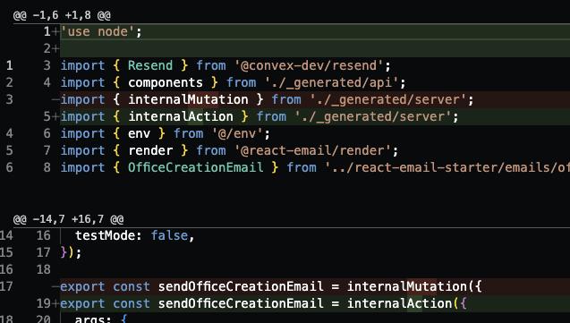
Task: Click the word render in the import braces
Action: 150,151
